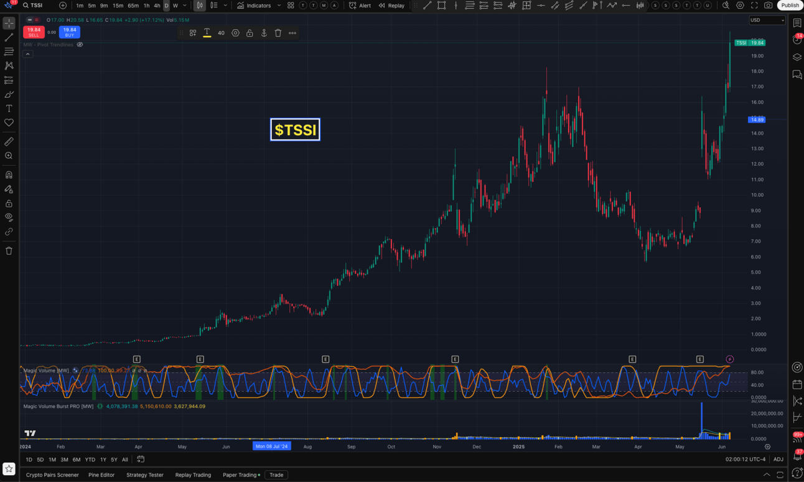
Task: Open the Pine Editor tab
Action: [x=101, y=475]
